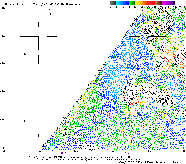Click the '25' legend value
Screen dimensions: 186x164
pyautogui.click(x=142, y=7)
